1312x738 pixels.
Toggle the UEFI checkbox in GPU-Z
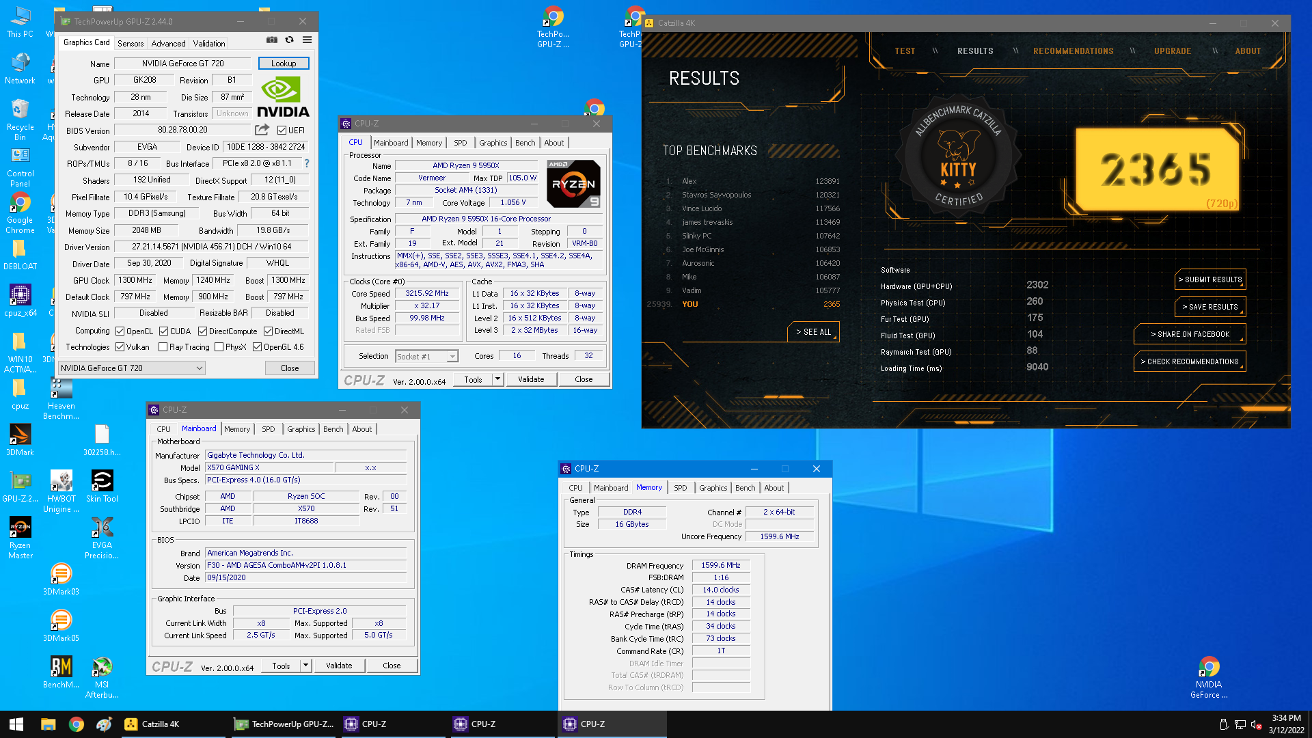tap(282, 130)
